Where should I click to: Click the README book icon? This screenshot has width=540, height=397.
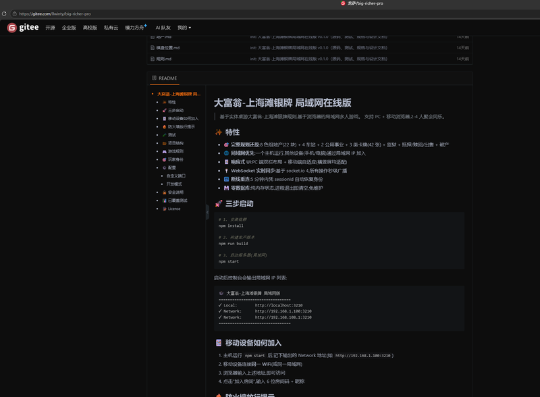click(155, 78)
